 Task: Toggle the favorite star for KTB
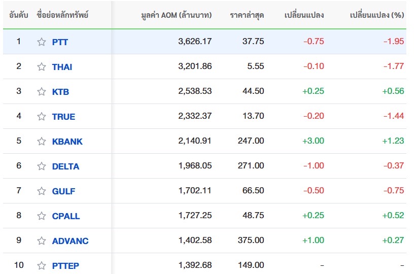point(42,91)
